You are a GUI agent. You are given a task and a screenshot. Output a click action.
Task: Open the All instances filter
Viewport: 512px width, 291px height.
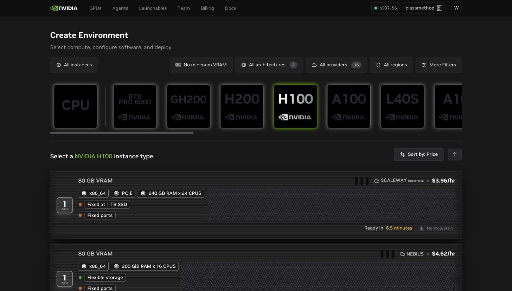pos(74,65)
